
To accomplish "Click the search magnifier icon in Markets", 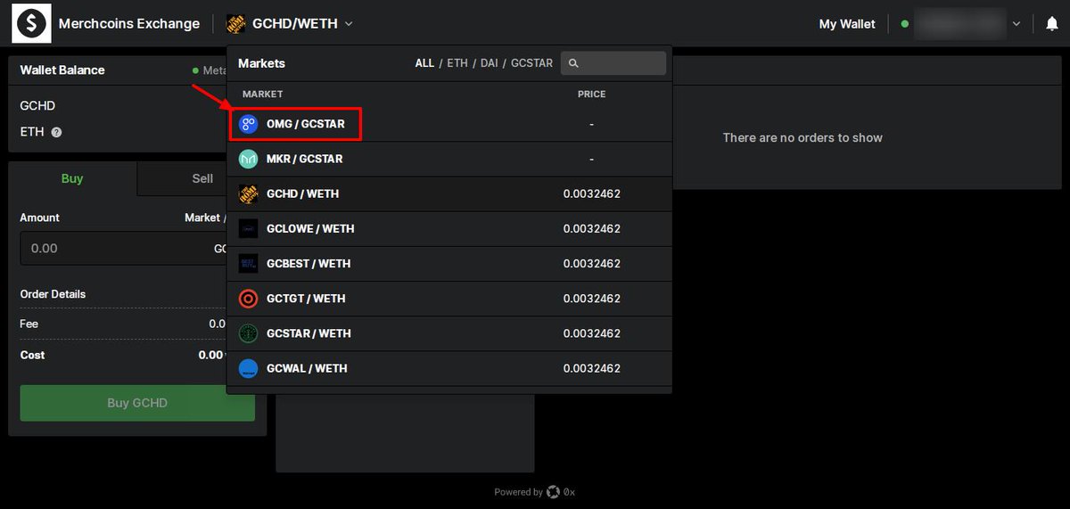I will [x=573, y=63].
